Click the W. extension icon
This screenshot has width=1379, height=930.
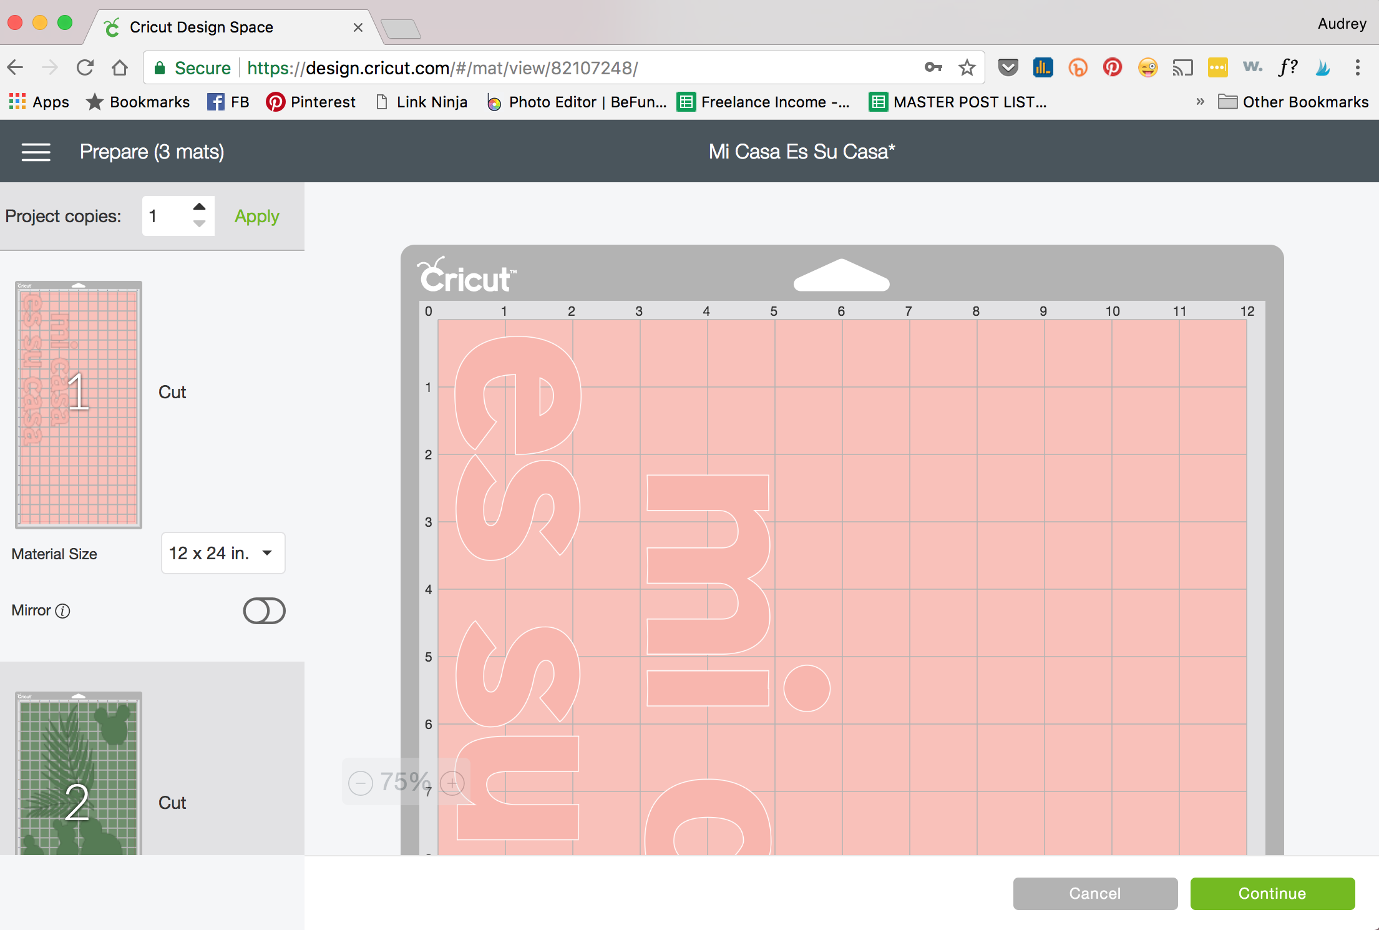pos(1252,67)
